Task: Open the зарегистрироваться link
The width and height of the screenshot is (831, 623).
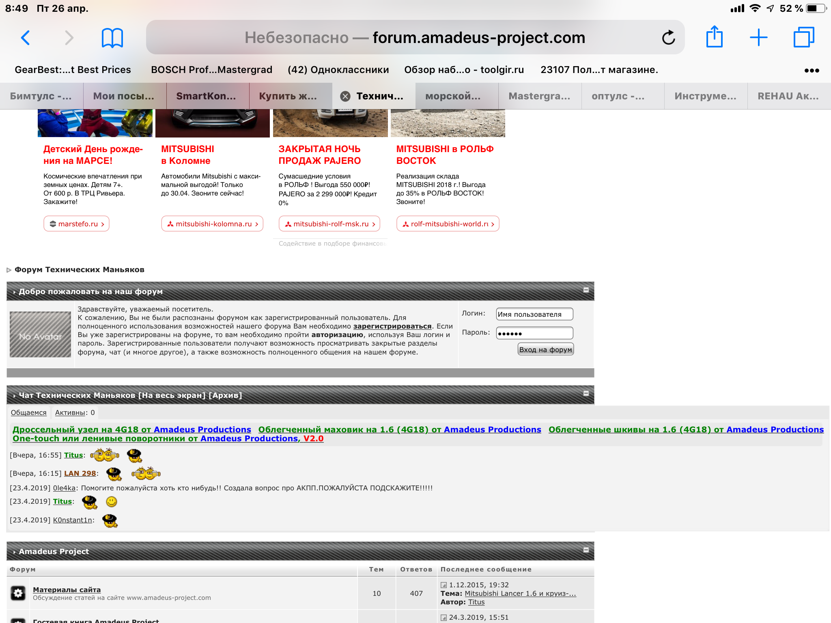Action: [x=392, y=326]
